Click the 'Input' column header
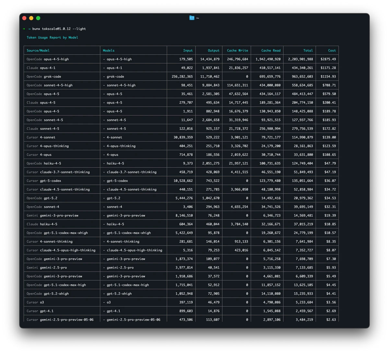 tap(188, 51)
